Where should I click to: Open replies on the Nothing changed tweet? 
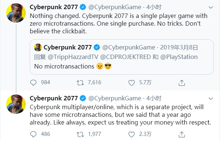(x=33, y=82)
